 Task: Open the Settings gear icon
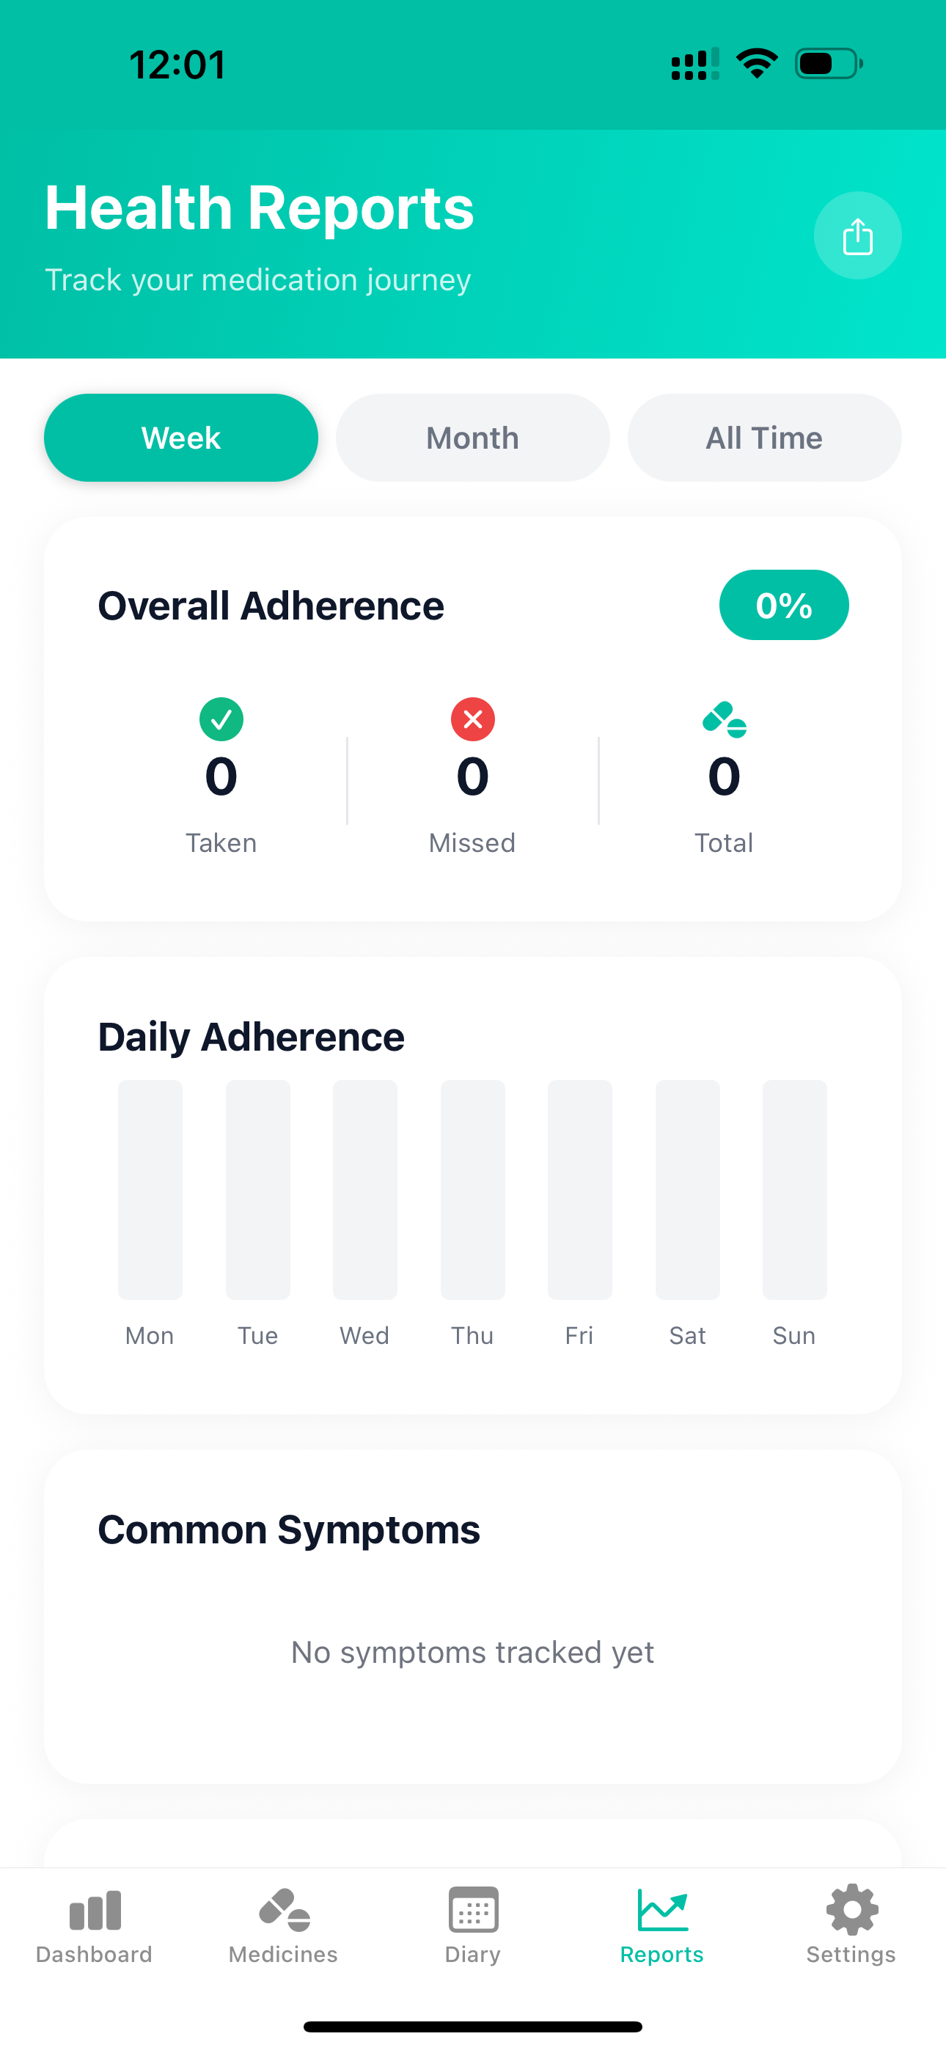[x=851, y=1910]
